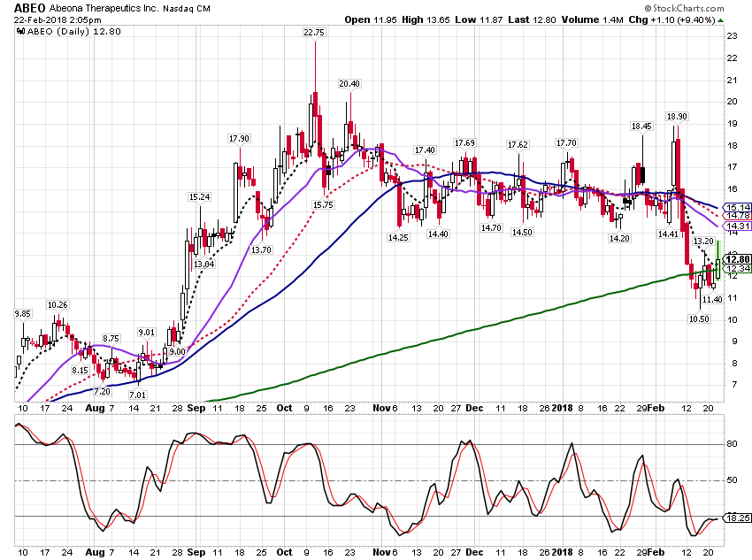Click the ABEO (Daily) 12.80 legend label

(x=74, y=32)
